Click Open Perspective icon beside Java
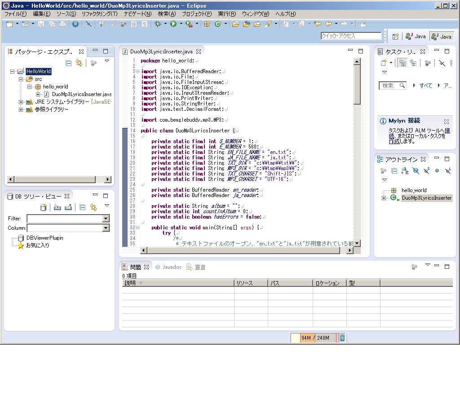 pyautogui.click(x=395, y=36)
